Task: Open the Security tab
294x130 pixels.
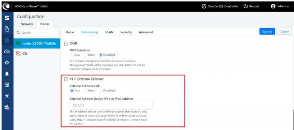Action: tap(126, 32)
